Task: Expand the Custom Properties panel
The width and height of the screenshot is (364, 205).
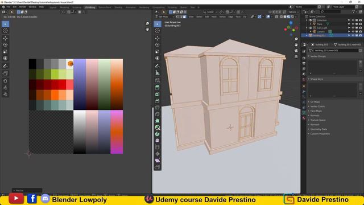Action: [320, 134]
